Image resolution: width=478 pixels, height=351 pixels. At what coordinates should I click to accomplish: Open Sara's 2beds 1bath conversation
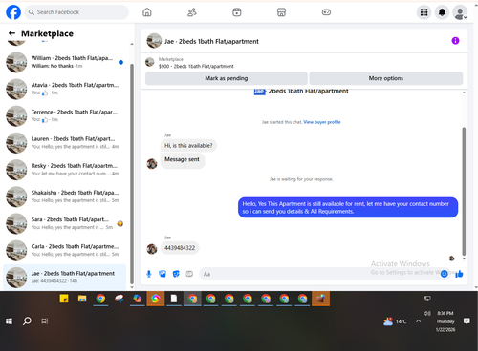pos(64,223)
